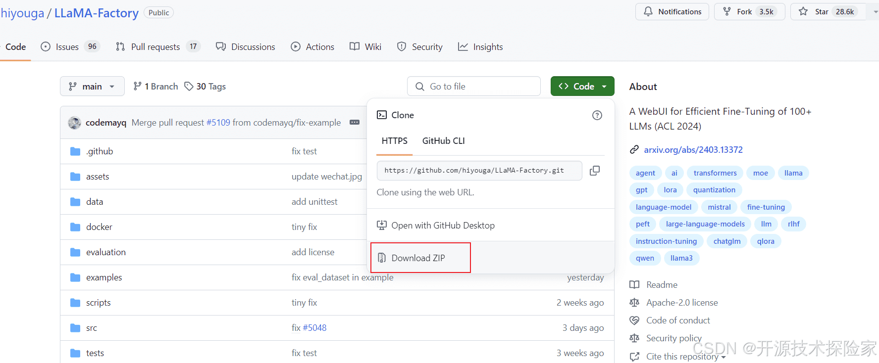Click the evaluation folder icon
Viewport: 879px width, 363px height.
[75, 252]
